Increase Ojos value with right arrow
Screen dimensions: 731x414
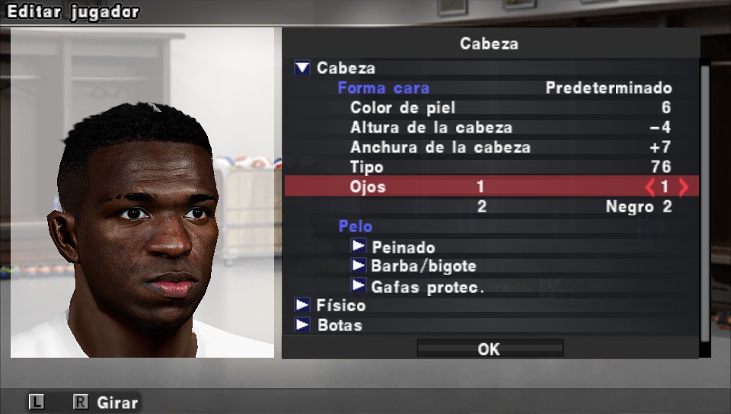(684, 187)
